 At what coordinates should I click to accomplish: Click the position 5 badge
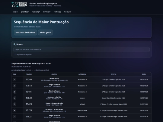15,104
